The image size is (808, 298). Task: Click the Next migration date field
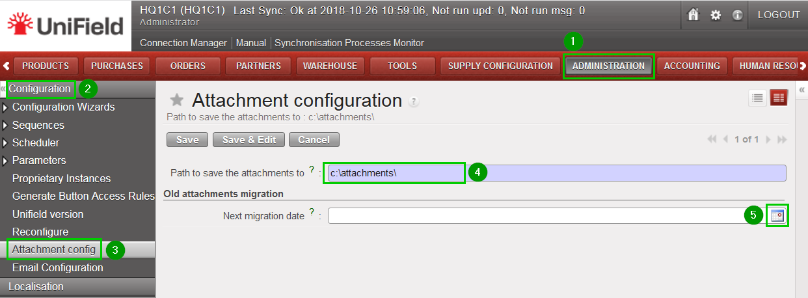[x=548, y=215]
